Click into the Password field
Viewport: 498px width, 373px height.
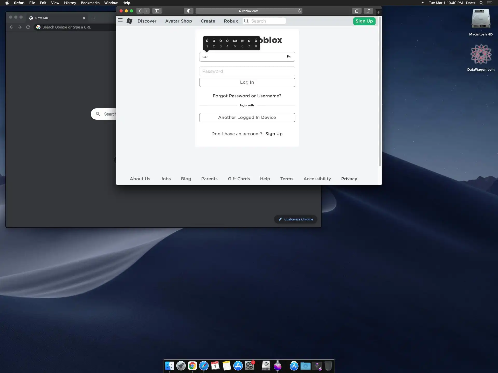(x=247, y=71)
